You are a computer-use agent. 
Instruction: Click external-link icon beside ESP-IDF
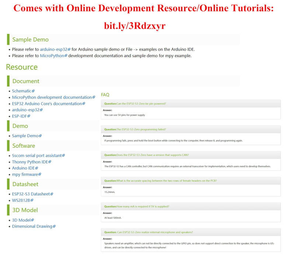[x=29, y=116]
